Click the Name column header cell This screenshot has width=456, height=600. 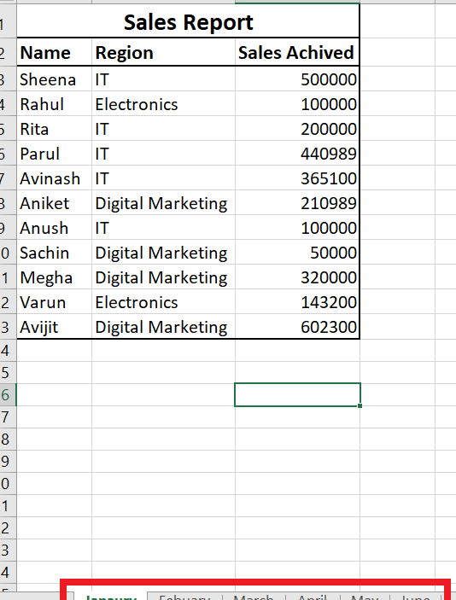click(55, 52)
